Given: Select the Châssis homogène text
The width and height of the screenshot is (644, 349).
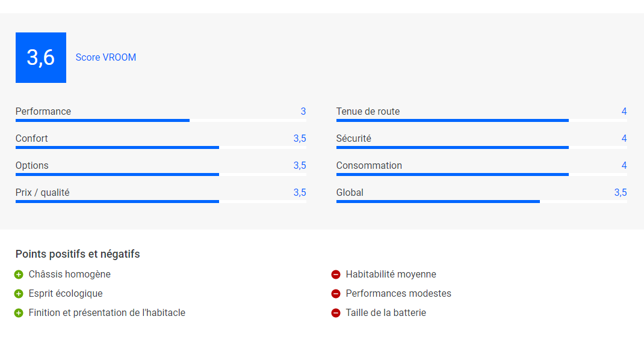Looking at the screenshot, I should coord(69,275).
